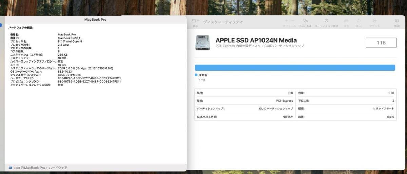The image size is (407, 174).
Task: Click the First Aid stethoscope icon
Action: (x=305, y=21)
